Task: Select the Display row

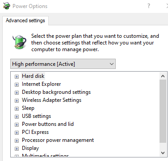Action: tap(30, 148)
